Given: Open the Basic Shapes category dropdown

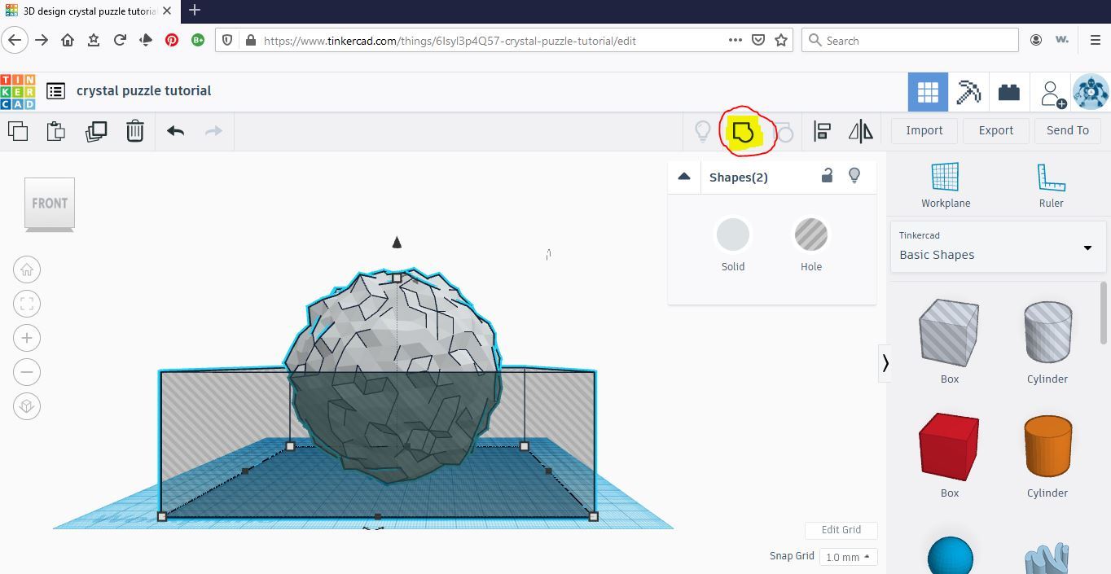Looking at the screenshot, I should (998, 247).
